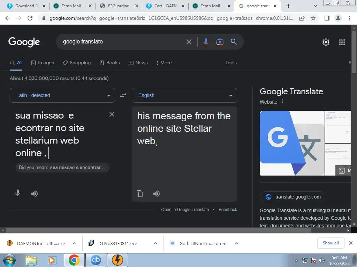
Task: Click the Google Translate logo thumbnail
Action: (x=292, y=143)
